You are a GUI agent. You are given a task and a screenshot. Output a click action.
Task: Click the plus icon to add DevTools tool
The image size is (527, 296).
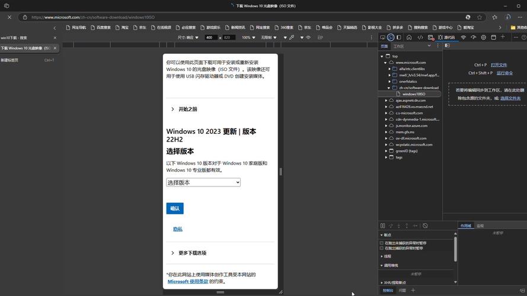click(503, 37)
